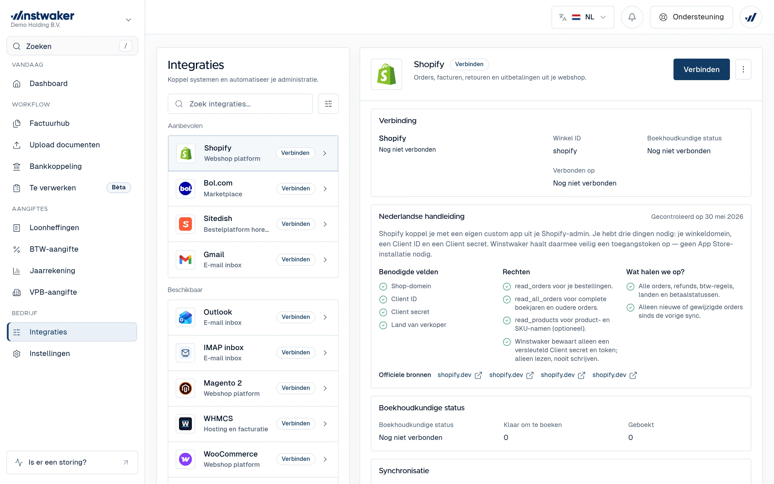Click the translate icon in language selector

pos(562,17)
